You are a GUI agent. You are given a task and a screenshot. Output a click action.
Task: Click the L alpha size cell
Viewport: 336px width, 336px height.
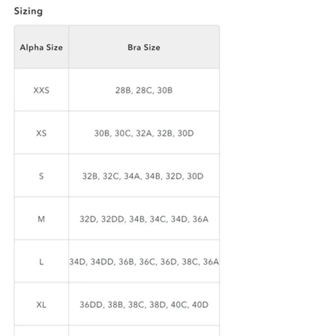tap(41, 261)
